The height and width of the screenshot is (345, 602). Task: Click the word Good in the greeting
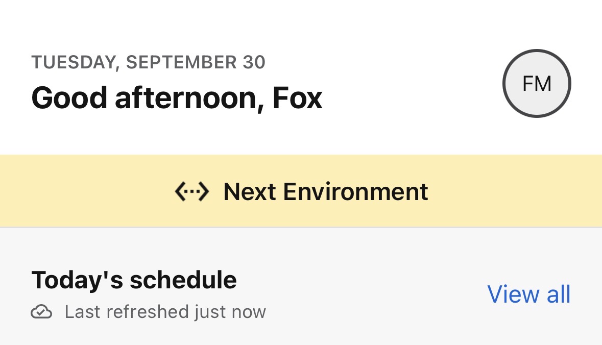[70, 97]
